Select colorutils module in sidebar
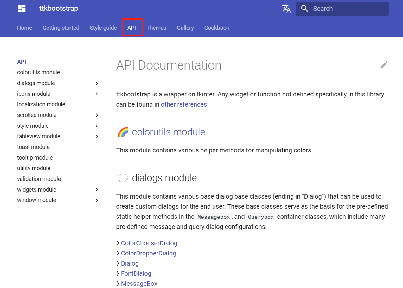Viewport: 403px width, 288px height. [38, 72]
